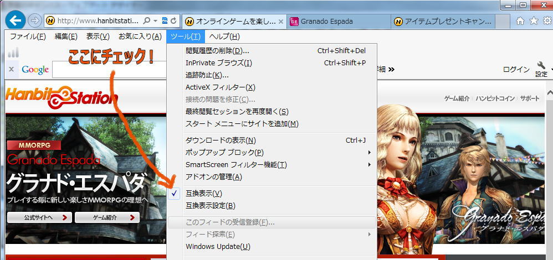553x260 pixels.
Task: Uncheck the 互換表示(V) menu item
Action: coord(272,194)
